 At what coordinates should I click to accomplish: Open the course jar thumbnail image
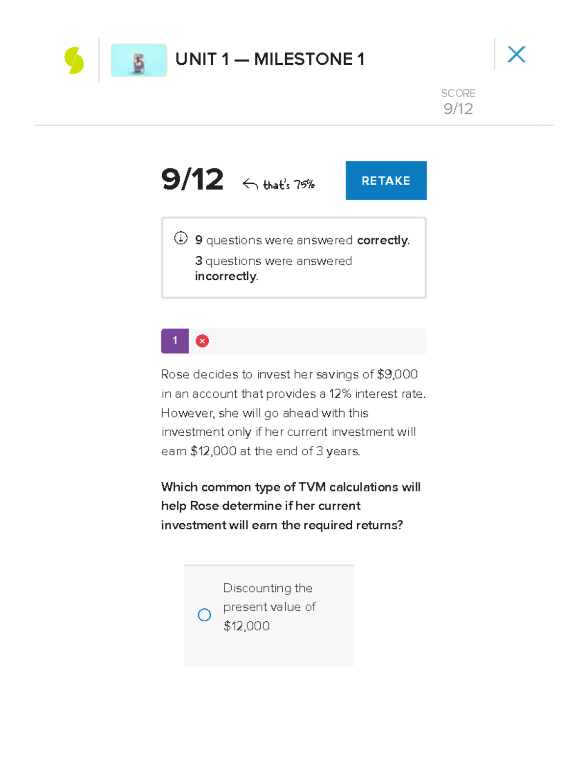(x=139, y=60)
